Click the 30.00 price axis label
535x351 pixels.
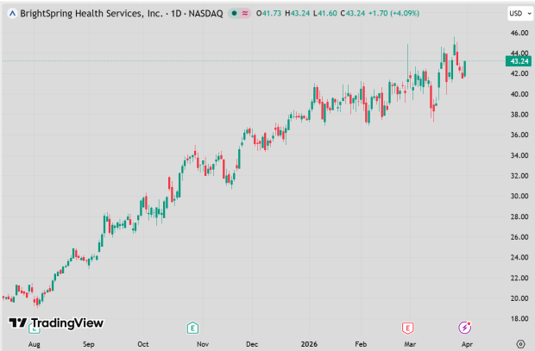pos(518,197)
